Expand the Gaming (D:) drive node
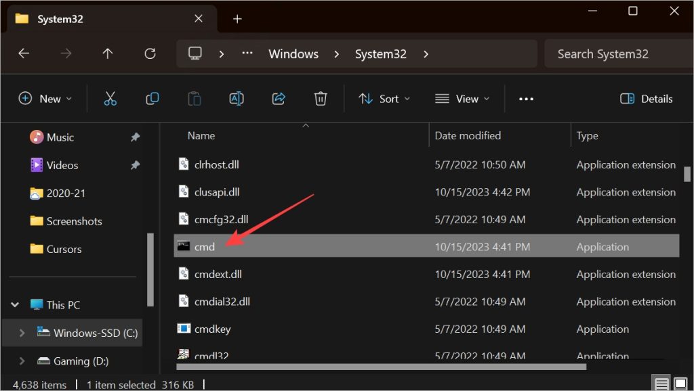The width and height of the screenshot is (694, 391). point(22,361)
